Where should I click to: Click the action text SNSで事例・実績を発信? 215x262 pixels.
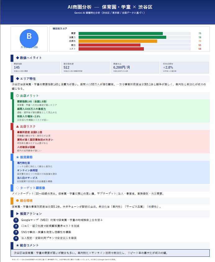click(46, 232)
